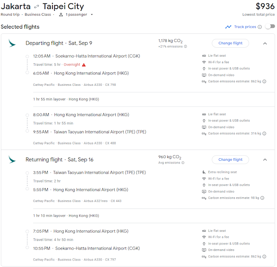Click the round-trip arrows icon in title

point(37,7)
